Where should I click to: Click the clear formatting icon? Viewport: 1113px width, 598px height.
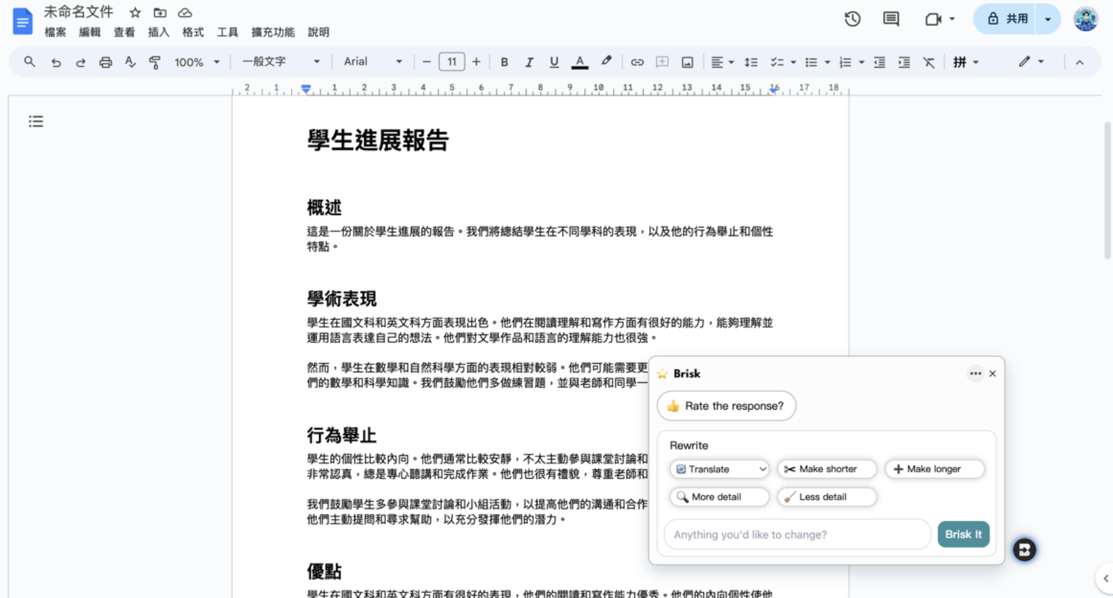(928, 62)
